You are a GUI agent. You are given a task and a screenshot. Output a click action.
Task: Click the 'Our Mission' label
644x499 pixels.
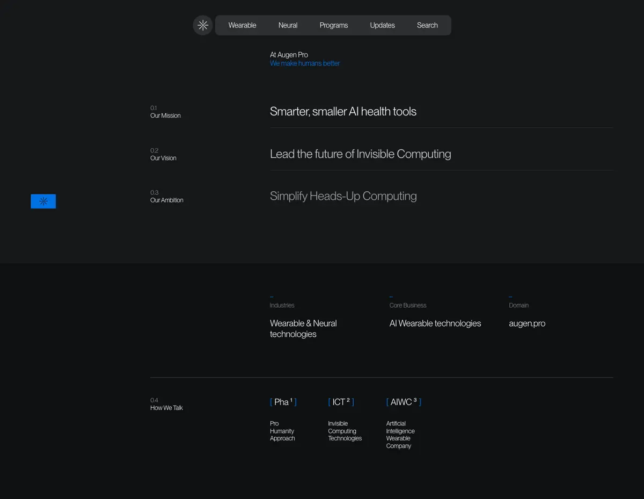(165, 115)
